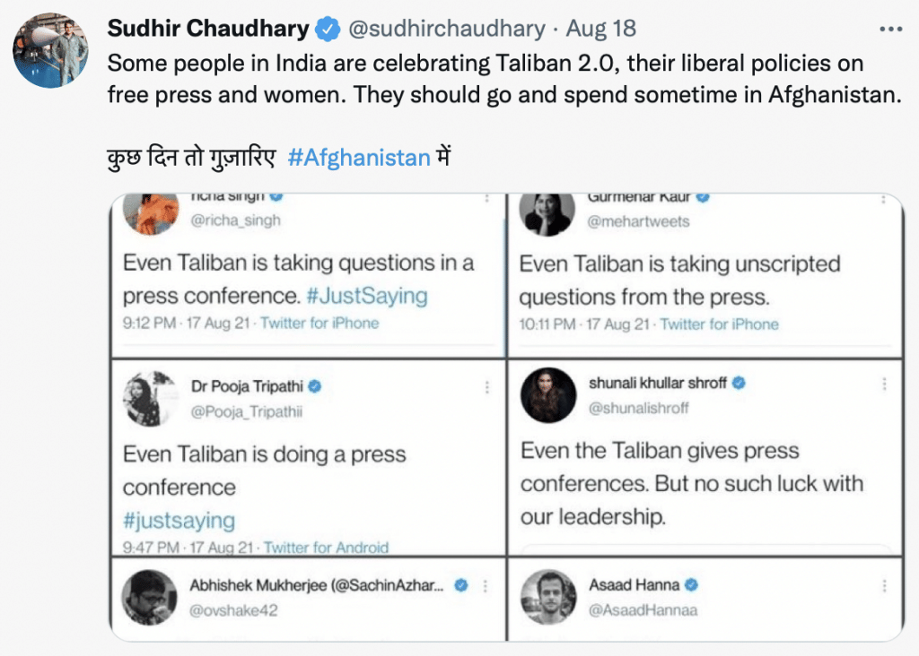Image resolution: width=919 pixels, height=656 pixels.
Task: Open Sudhir Chaudhary's profile picture
Action: [x=50, y=50]
